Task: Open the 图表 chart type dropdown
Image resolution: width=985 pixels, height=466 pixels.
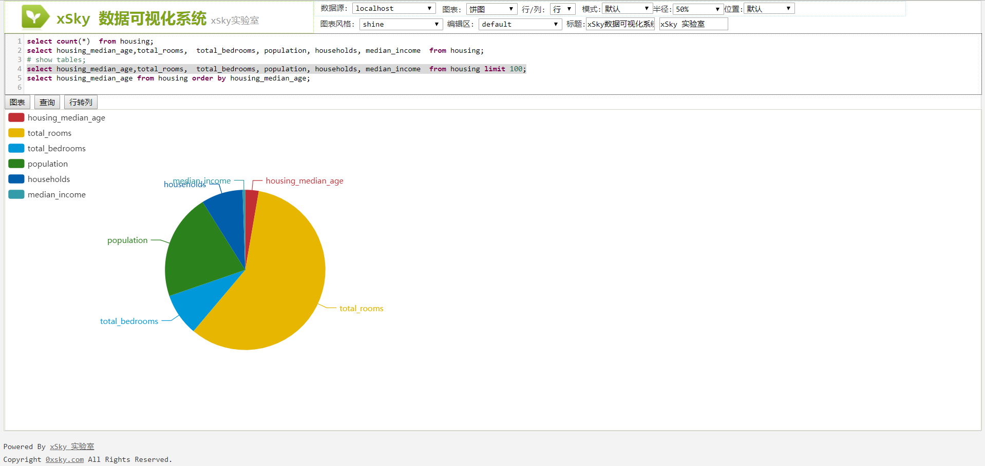Action: click(x=491, y=9)
